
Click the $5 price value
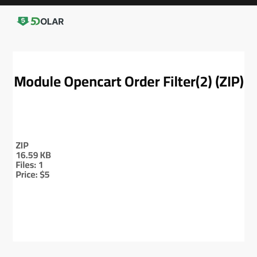[x=45, y=175]
